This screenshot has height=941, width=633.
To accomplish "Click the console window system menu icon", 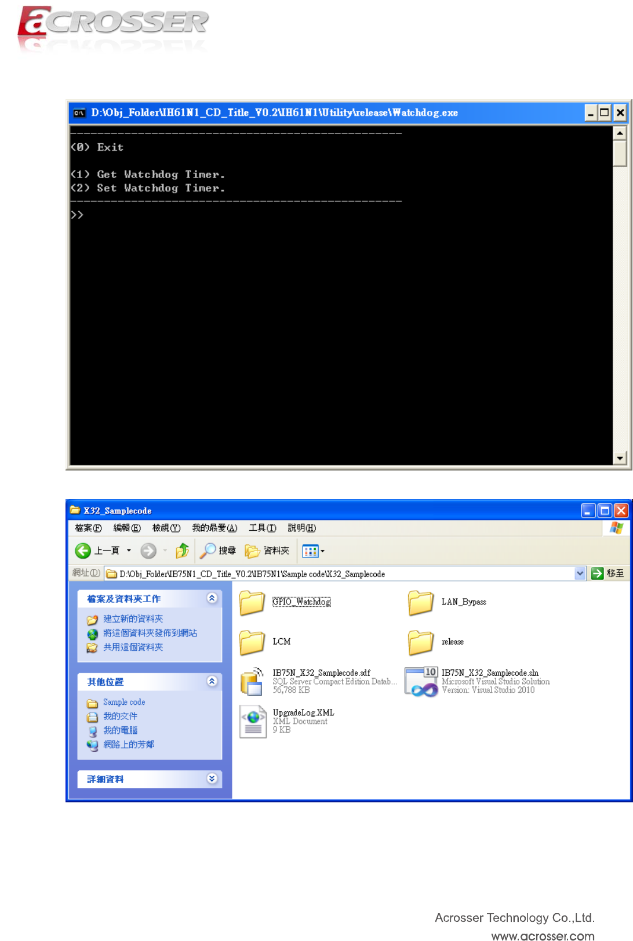I will tap(79, 113).
